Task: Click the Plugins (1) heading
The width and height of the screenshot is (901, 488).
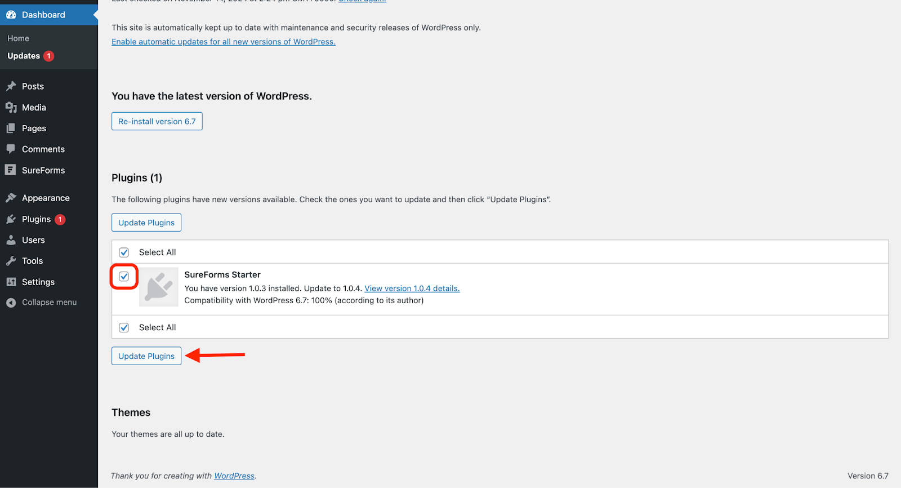Action: click(x=137, y=178)
